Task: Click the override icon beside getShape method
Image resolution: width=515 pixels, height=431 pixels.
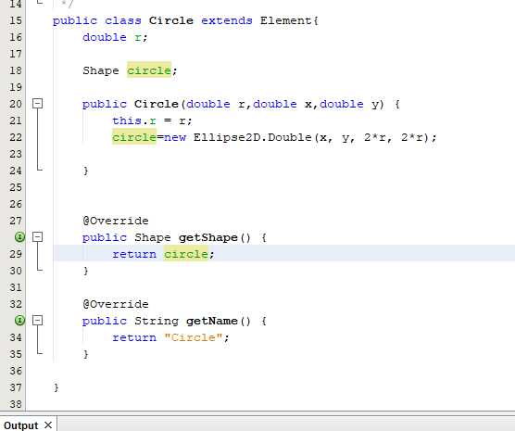Action: pos(19,237)
